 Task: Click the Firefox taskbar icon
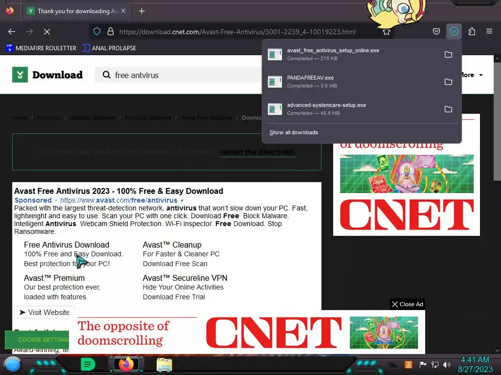click(x=126, y=364)
